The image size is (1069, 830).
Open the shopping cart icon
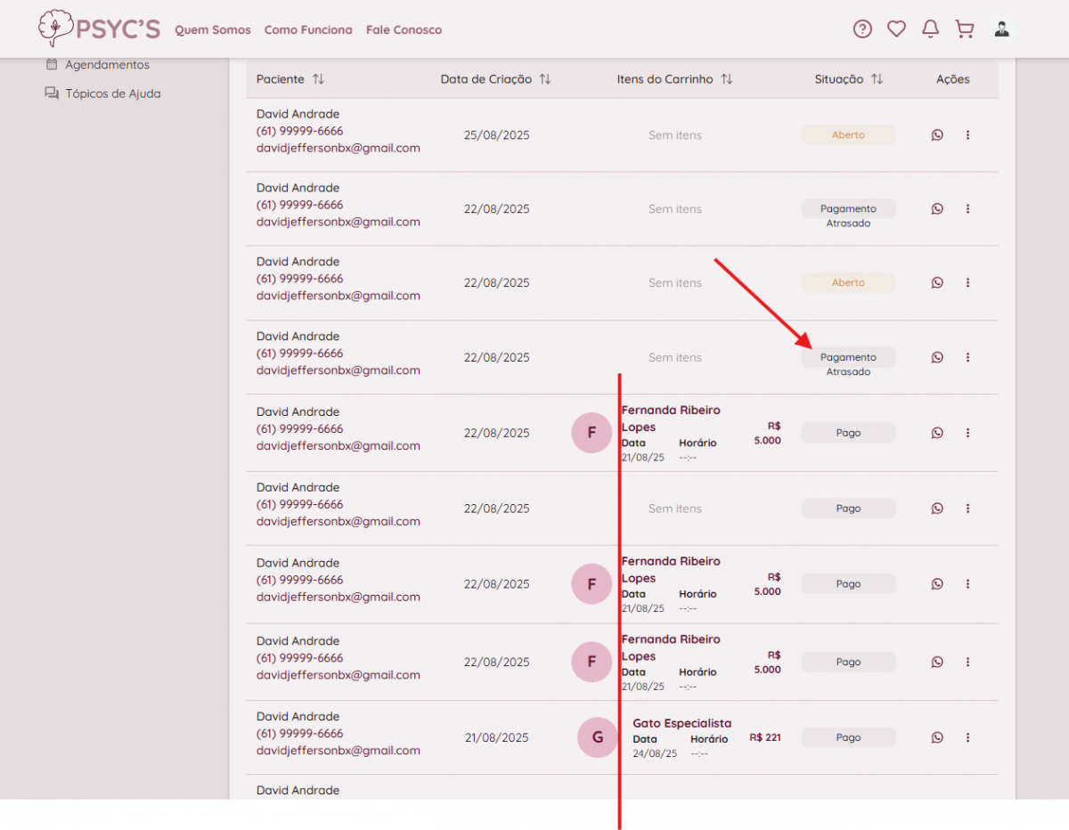point(964,29)
